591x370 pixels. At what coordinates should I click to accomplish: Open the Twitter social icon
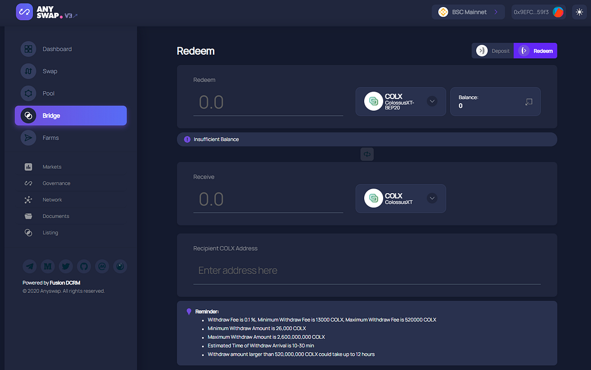coord(66,266)
